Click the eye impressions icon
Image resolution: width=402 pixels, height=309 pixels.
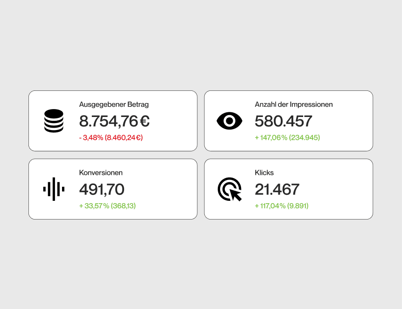pyautogui.click(x=229, y=121)
